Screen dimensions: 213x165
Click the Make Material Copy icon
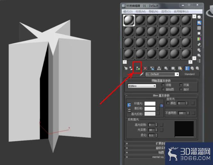tap(152, 68)
